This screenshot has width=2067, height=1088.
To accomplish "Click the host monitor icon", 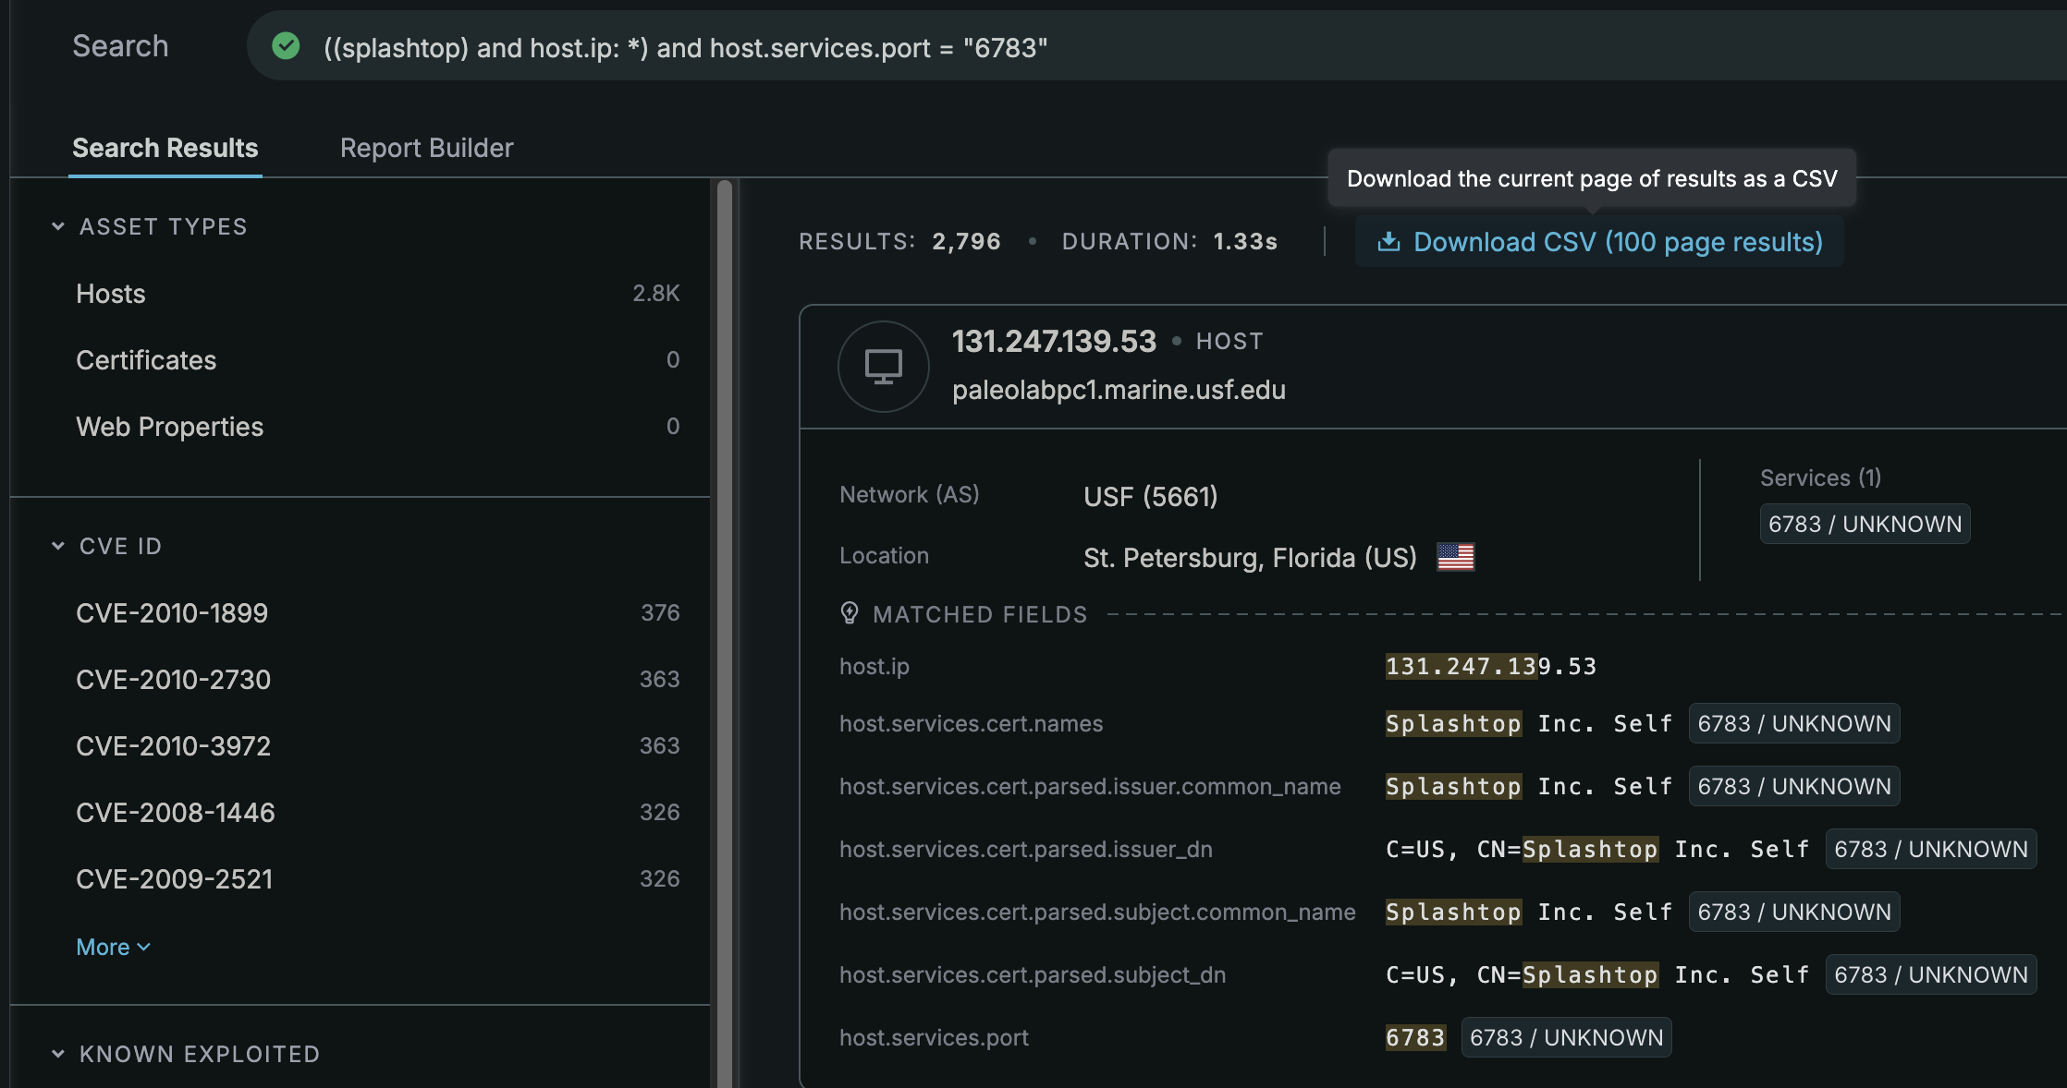I will pos(883,367).
